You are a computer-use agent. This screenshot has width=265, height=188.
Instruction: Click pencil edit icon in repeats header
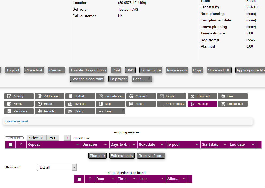coord(21,145)
